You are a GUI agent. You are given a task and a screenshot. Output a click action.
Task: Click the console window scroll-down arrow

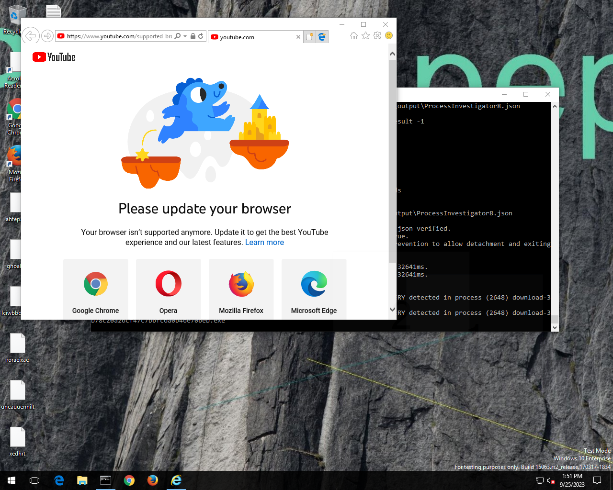tap(555, 328)
